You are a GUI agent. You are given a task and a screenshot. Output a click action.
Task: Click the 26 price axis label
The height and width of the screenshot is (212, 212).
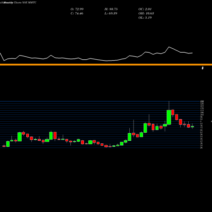click(x=201, y=148)
